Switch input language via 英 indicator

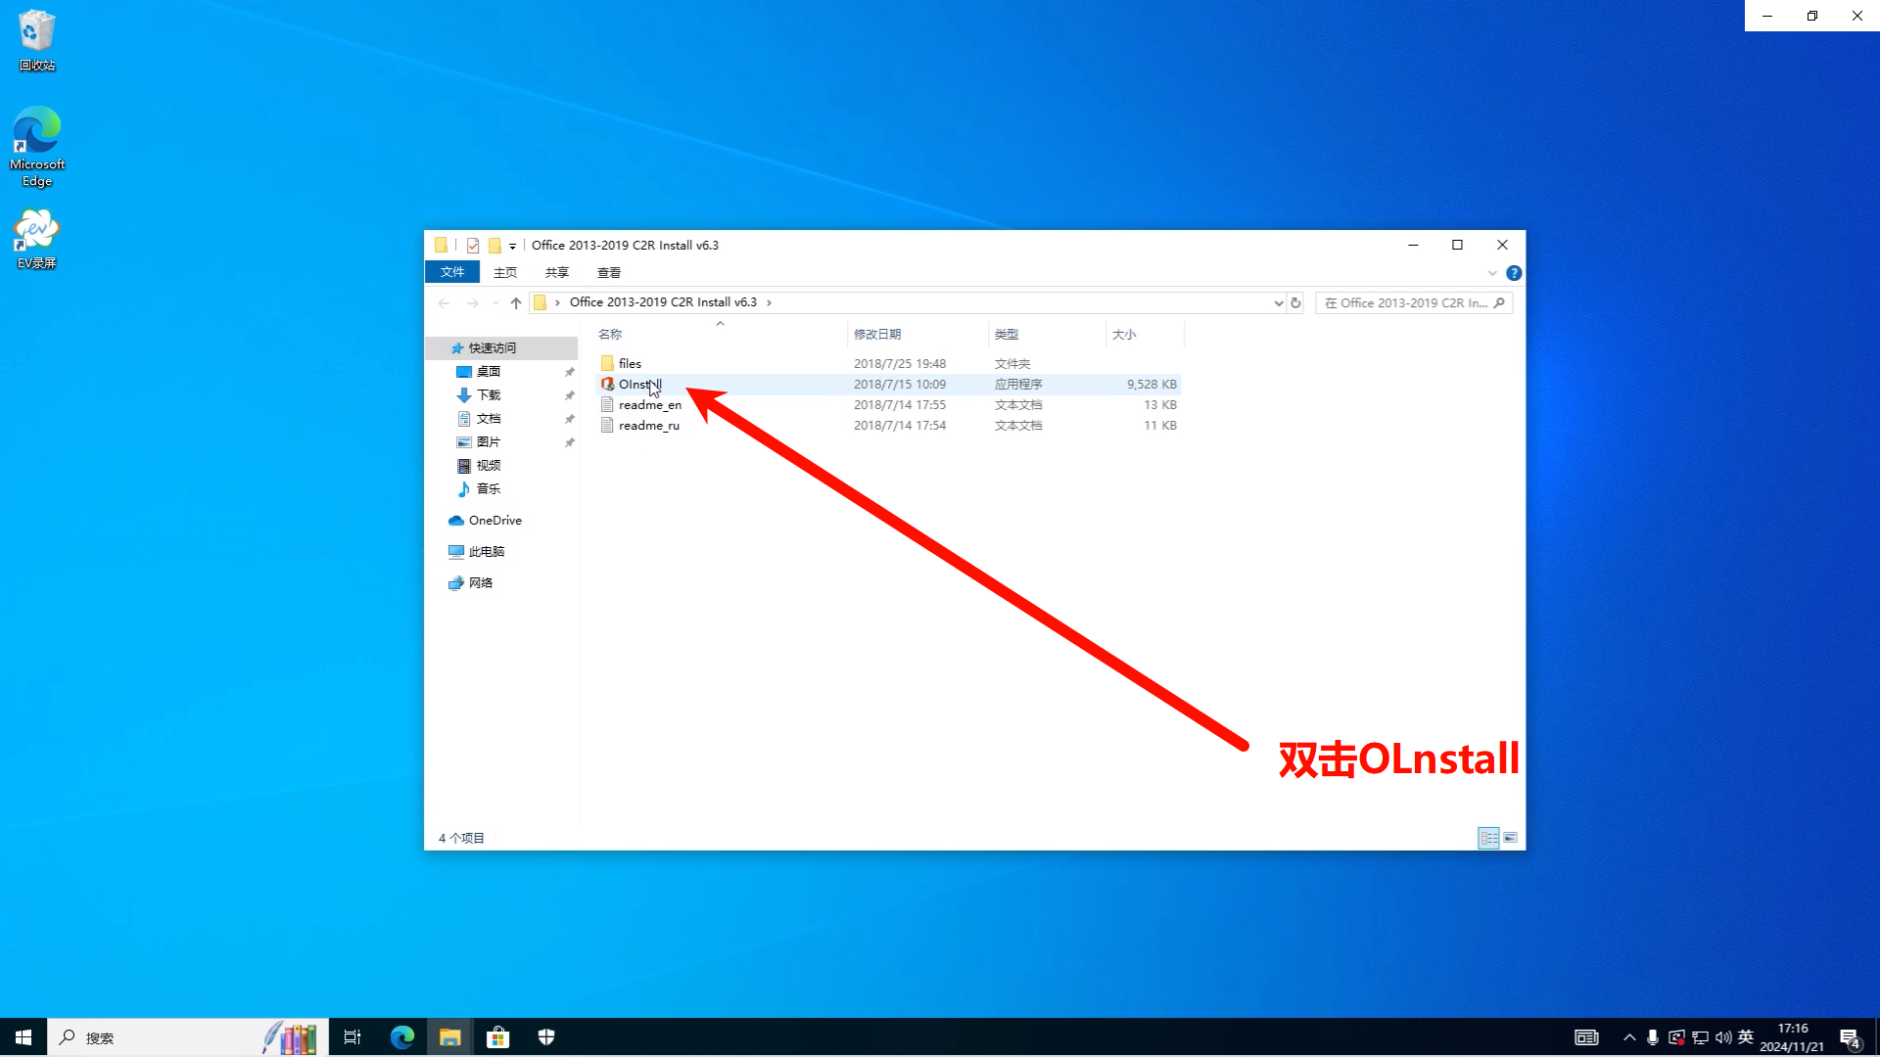click(1746, 1037)
